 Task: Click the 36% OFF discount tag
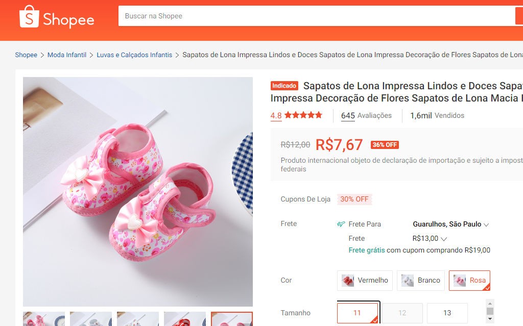coord(385,145)
